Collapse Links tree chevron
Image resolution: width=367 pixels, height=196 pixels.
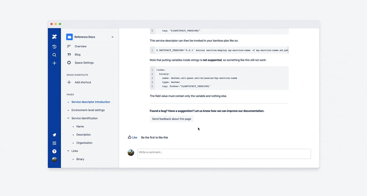pyautogui.click(x=68, y=151)
